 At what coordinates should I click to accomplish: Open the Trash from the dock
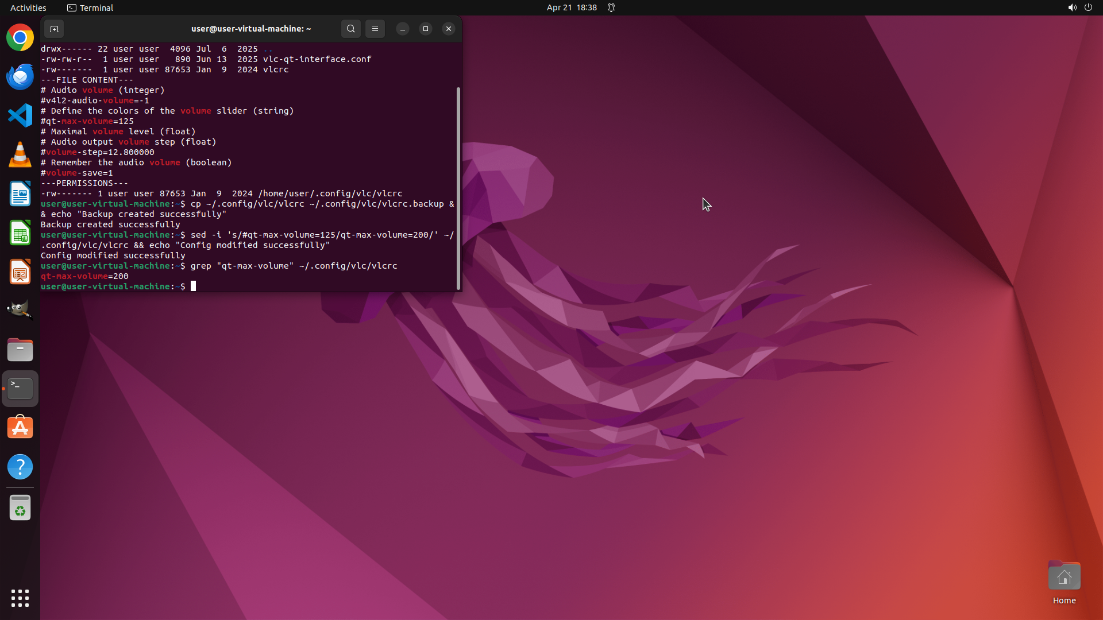tap(20, 508)
